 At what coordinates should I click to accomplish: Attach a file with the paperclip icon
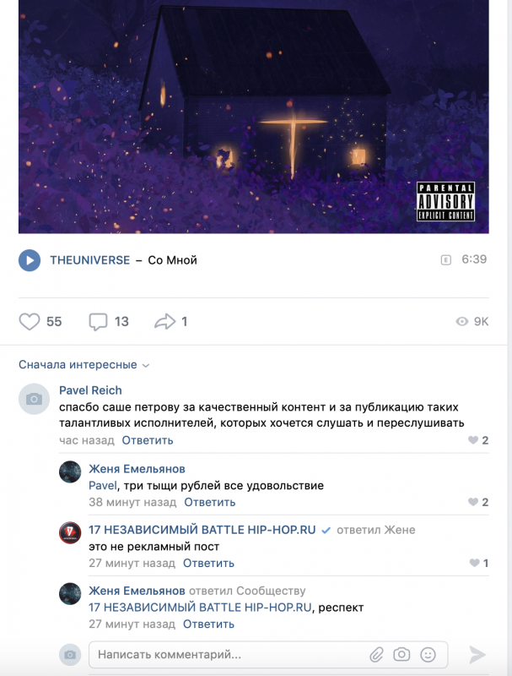376,655
